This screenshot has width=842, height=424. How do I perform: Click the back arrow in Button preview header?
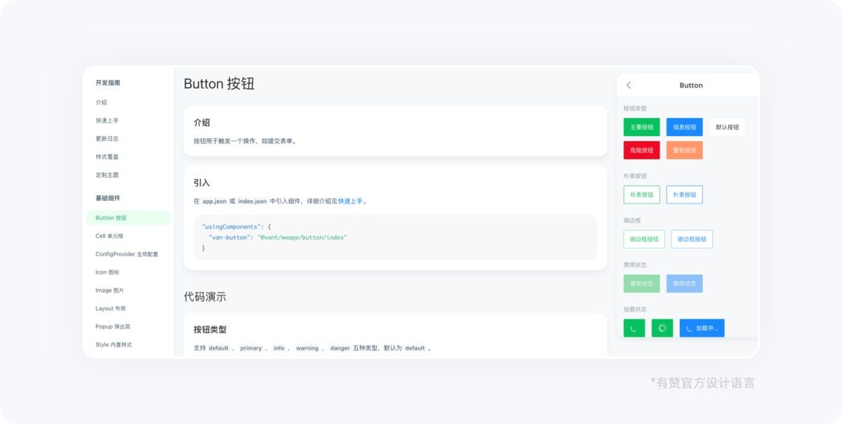coord(629,85)
